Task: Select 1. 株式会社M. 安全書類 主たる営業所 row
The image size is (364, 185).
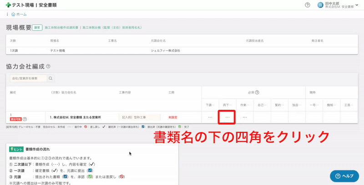Action: click(75, 118)
